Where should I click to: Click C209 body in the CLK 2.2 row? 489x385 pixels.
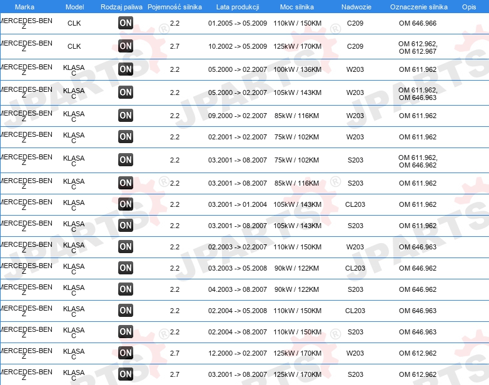(x=355, y=23)
